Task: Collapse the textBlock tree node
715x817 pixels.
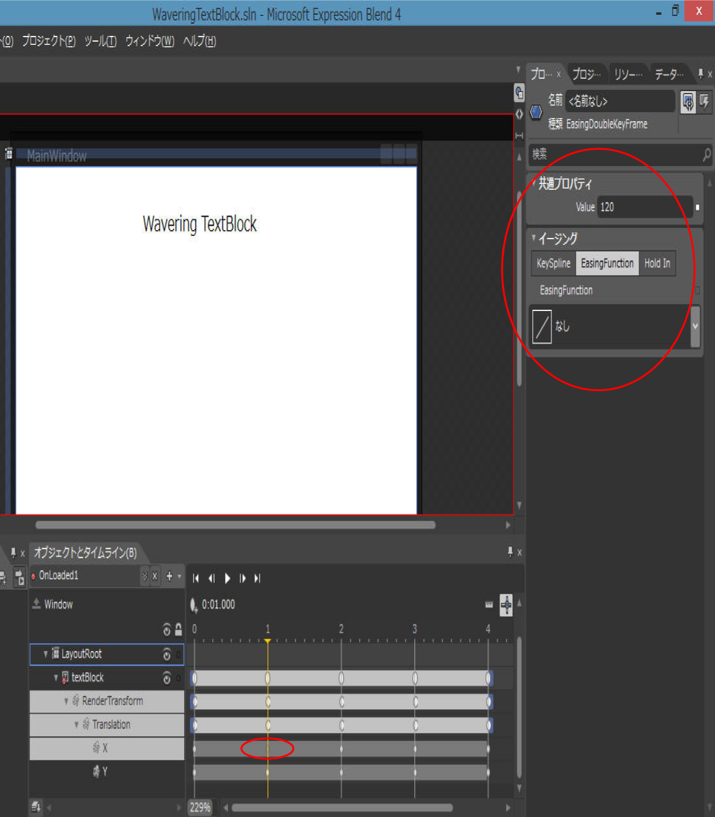Action: tap(56, 678)
